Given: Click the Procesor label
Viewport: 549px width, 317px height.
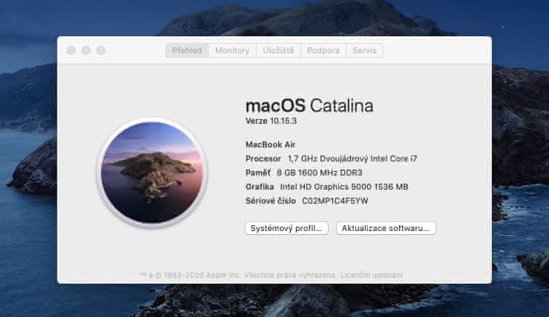Looking at the screenshot, I should point(263,158).
